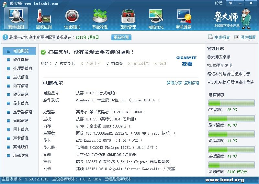Open the 硬件检测 hardware detection section
Viewport: 259px width, 184px height.
pos(16,18)
